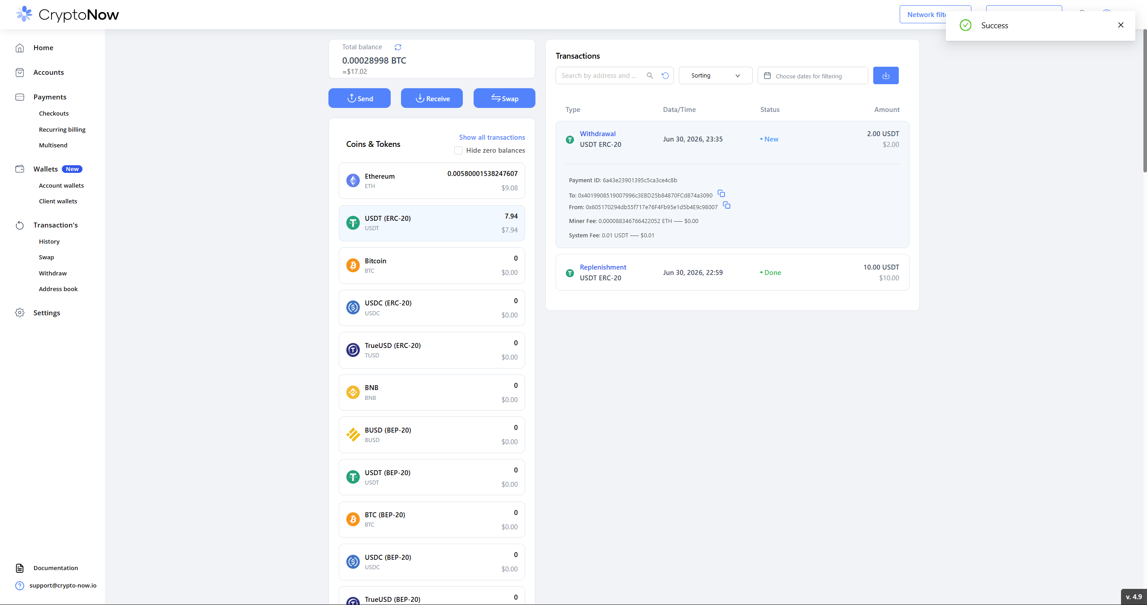Open the Replenishment transaction link
The width and height of the screenshot is (1147, 605).
click(x=603, y=267)
